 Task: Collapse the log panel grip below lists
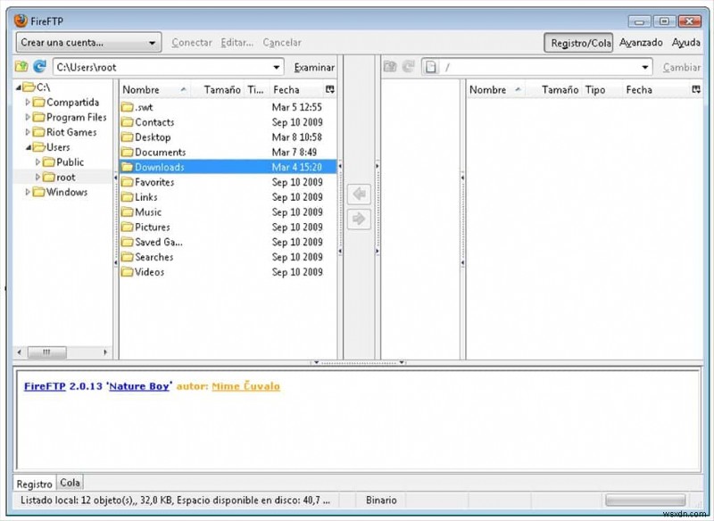[359, 363]
